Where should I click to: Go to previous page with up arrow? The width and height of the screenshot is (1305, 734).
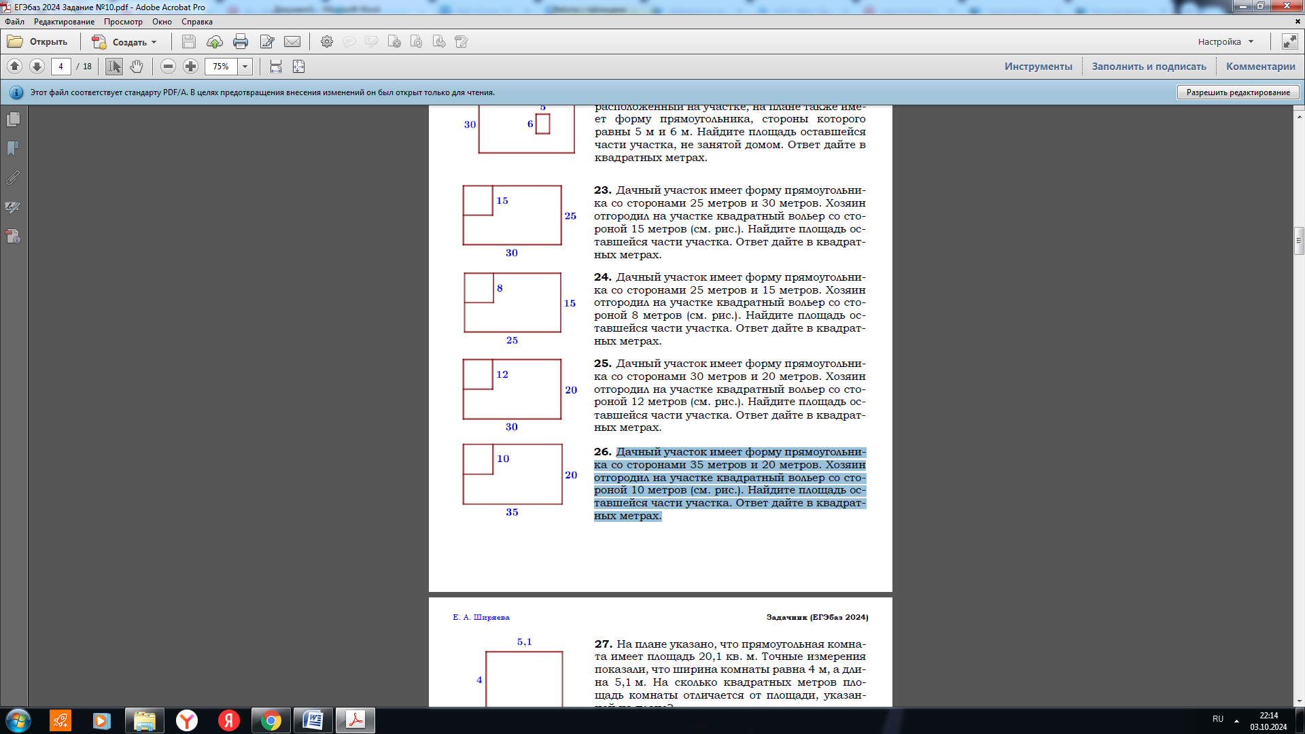[x=14, y=66]
